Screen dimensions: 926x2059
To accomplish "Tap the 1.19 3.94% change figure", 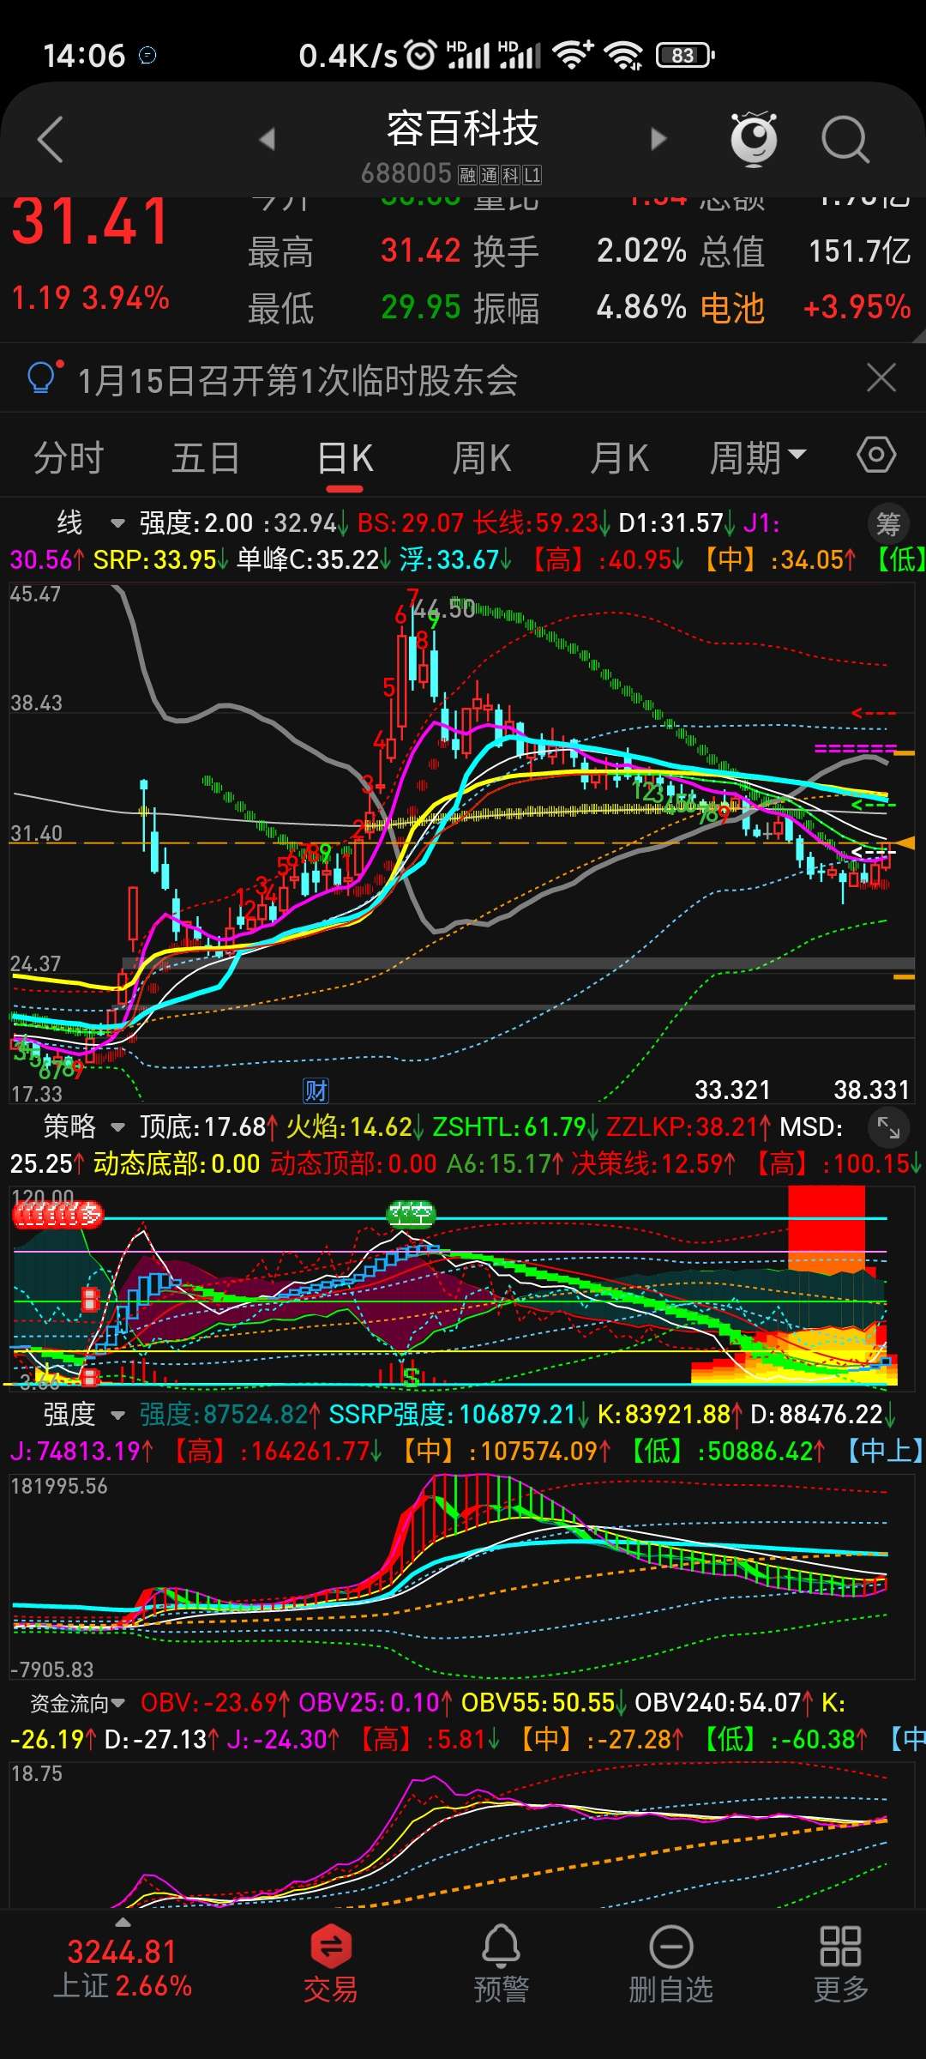I will click(x=90, y=298).
